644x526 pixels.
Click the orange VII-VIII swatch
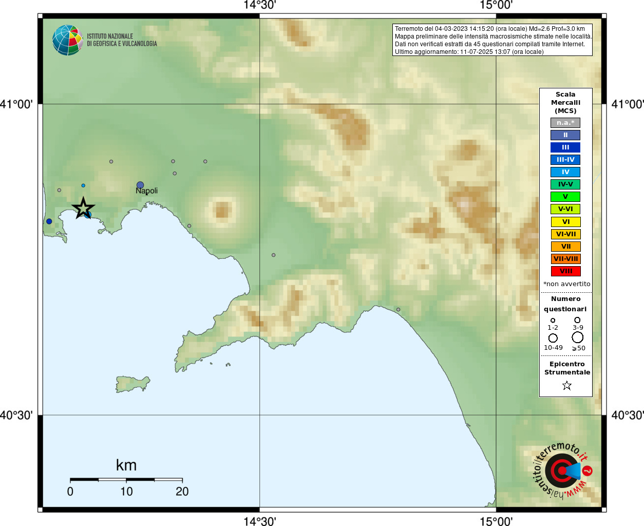tap(565, 259)
